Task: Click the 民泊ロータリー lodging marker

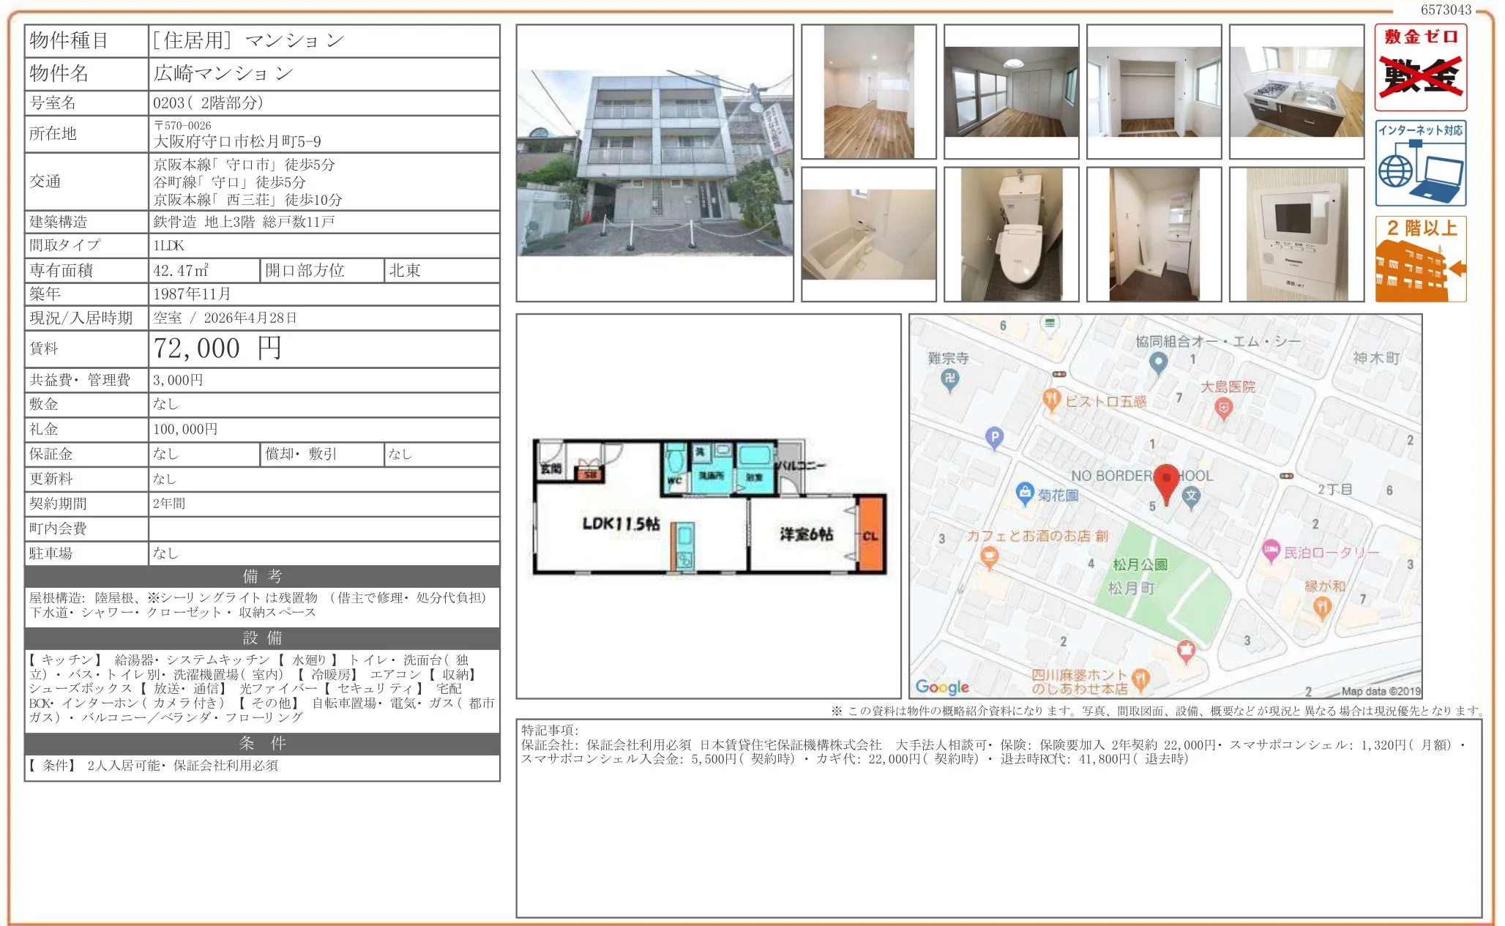Action: 1271,550
